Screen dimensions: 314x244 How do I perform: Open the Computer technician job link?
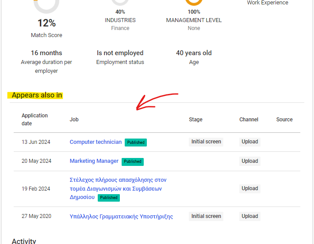(x=96, y=142)
